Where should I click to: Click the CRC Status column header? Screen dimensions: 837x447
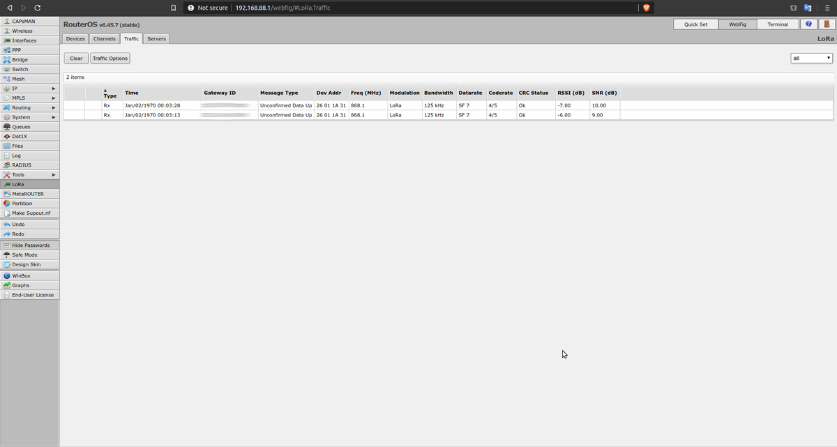pos(536,93)
